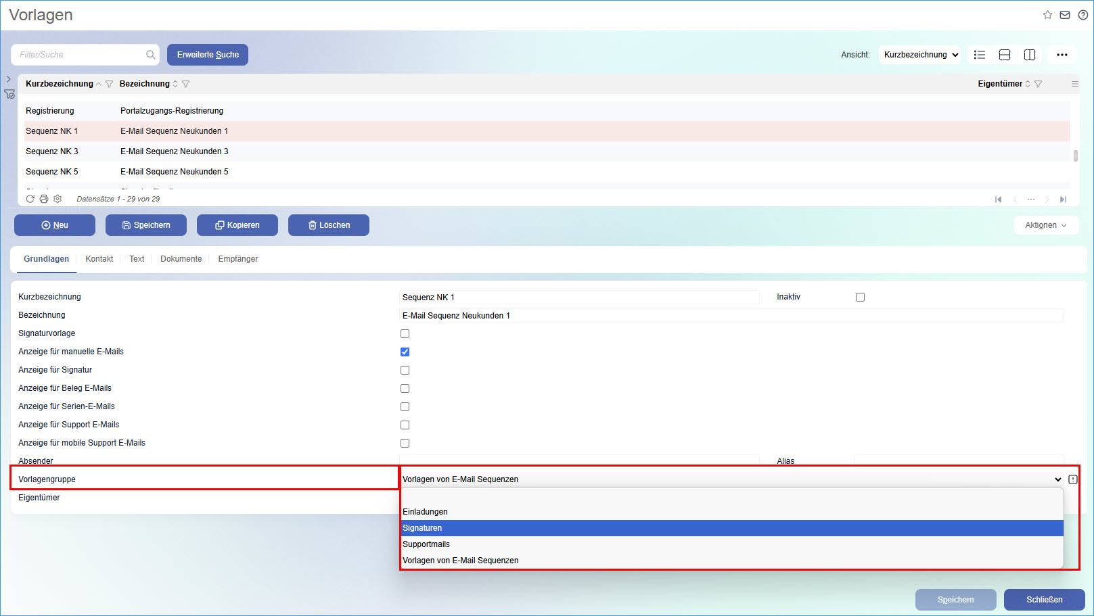Viewport: 1094px width, 616px height.
Task: Click the Filter/Suche input field
Action: (x=80, y=55)
